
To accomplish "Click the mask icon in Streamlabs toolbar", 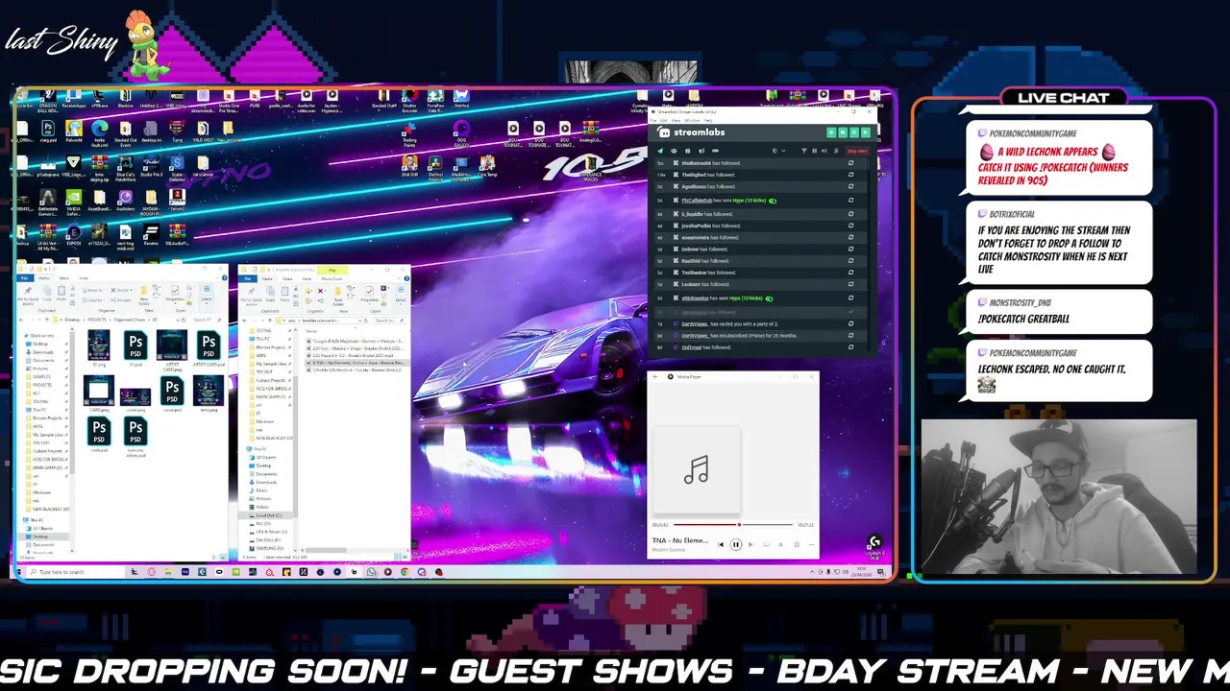I will [x=674, y=151].
